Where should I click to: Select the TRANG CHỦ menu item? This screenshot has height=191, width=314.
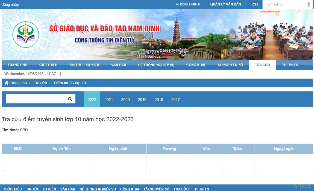17,65
